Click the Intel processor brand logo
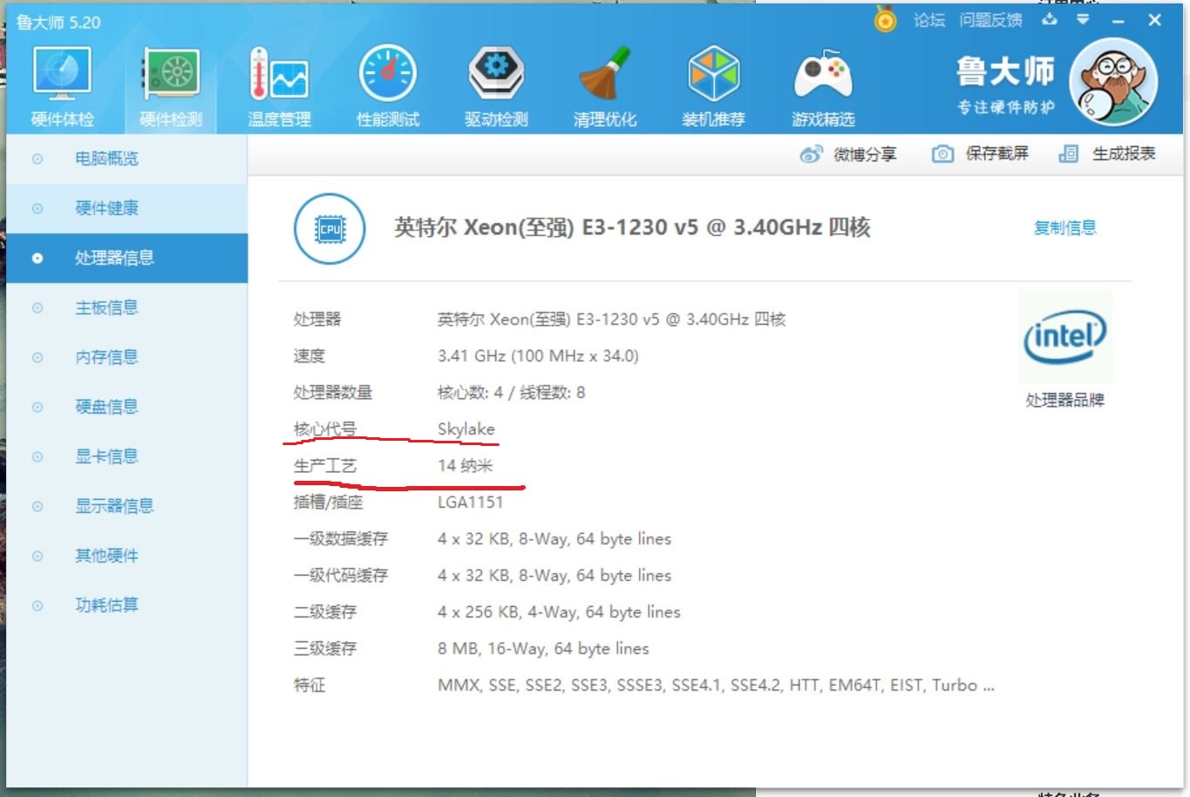 point(1064,336)
